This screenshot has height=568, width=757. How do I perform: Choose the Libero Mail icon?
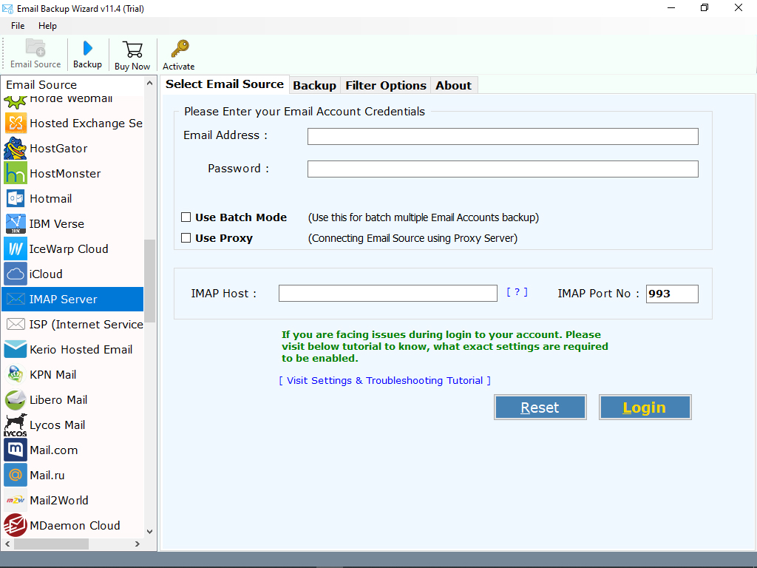[x=16, y=399]
